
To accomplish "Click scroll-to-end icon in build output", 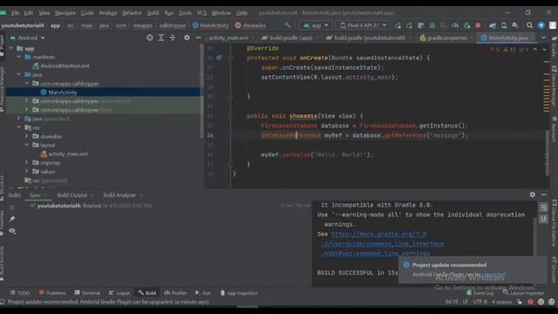I will click(x=543, y=219).
